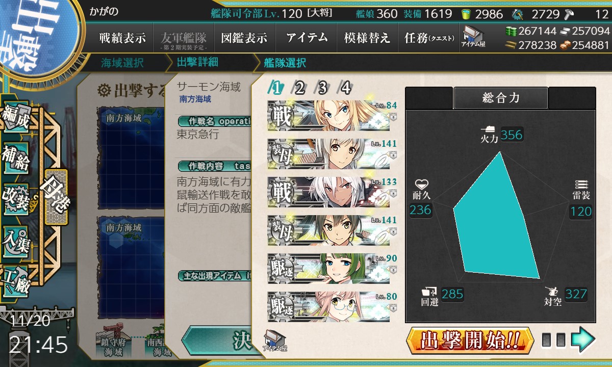The height and width of the screenshot is (367, 612).
Task: Select fleet number 4
Action: point(346,88)
